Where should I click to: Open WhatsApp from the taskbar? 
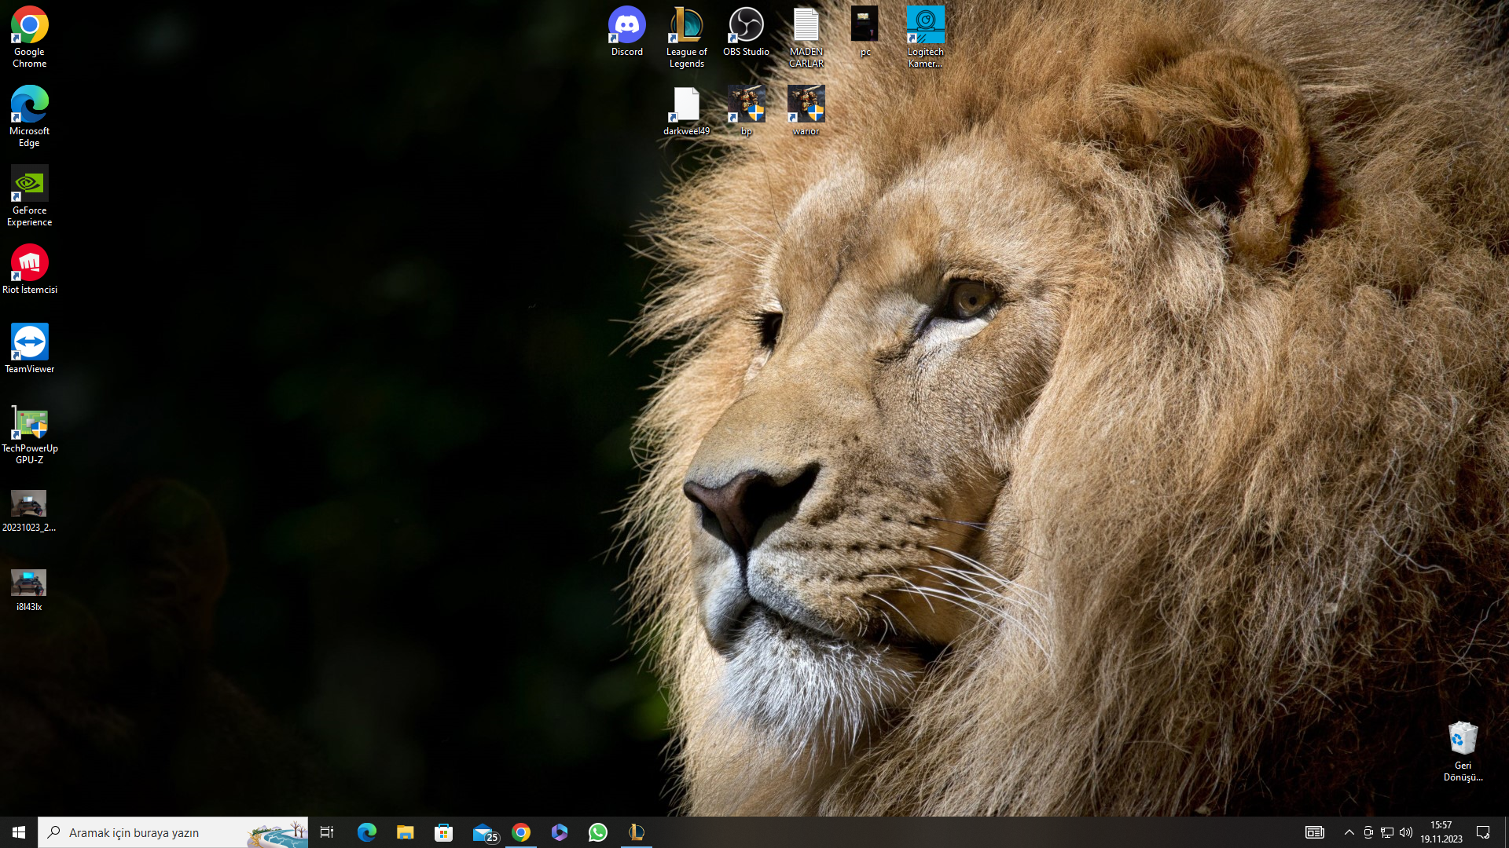(x=598, y=832)
